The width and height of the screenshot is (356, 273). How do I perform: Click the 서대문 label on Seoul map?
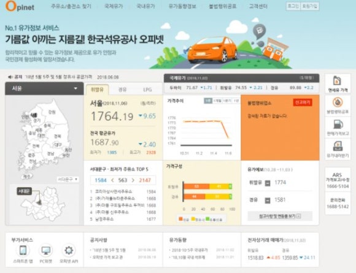point(24,191)
